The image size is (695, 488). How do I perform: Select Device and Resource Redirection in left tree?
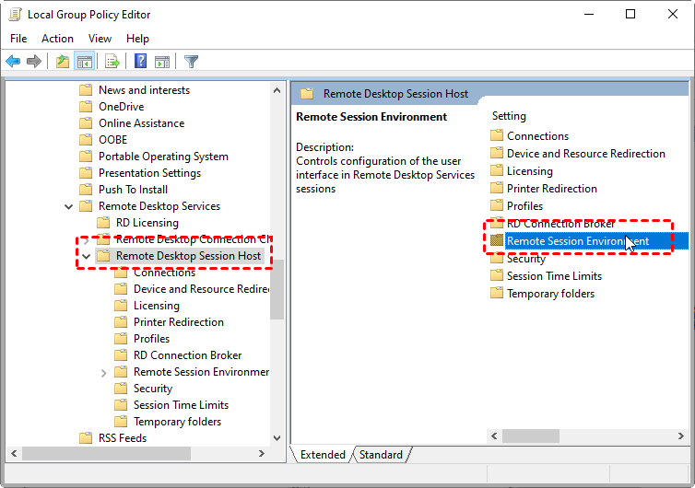click(201, 289)
